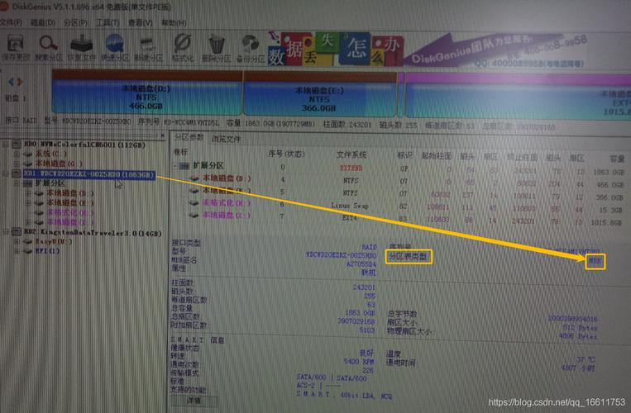Image resolution: width=631 pixels, height=413 pixels.
Task: Open the 工具(T) menu
Action: (x=108, y=22)
